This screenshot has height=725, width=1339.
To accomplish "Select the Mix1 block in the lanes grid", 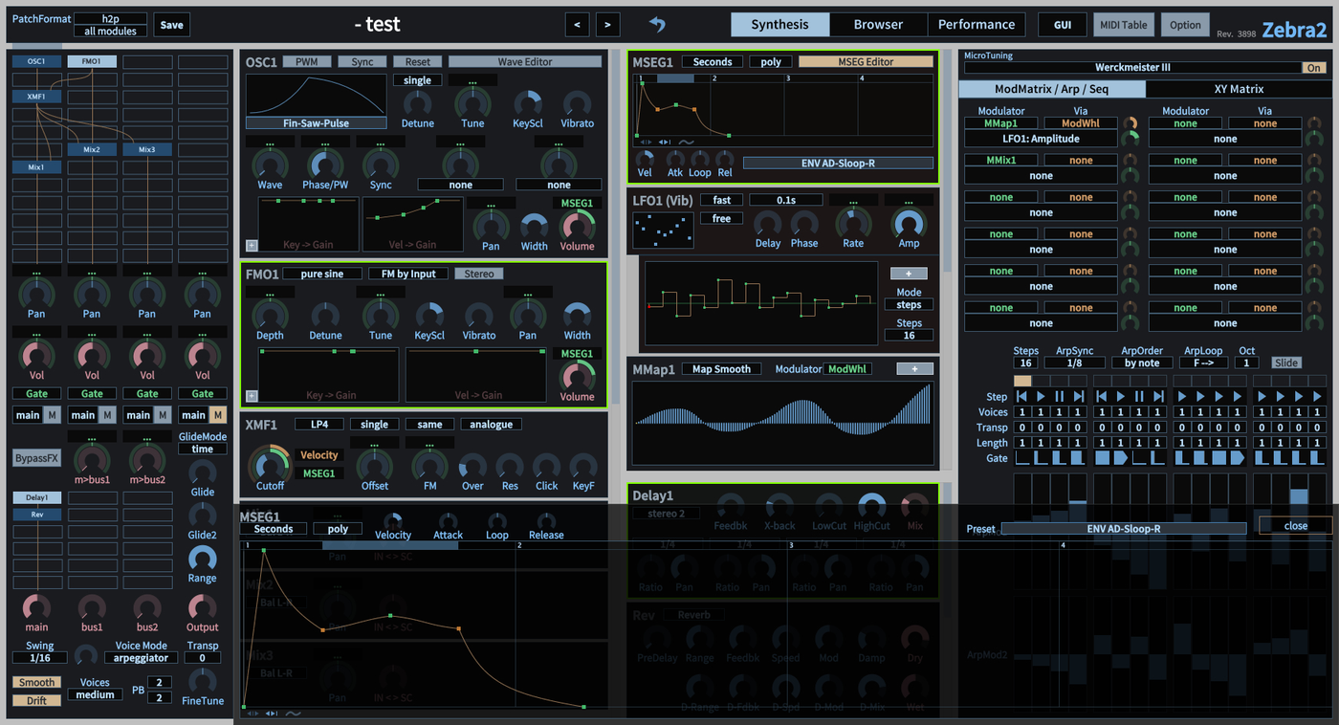I will (36, 167).
